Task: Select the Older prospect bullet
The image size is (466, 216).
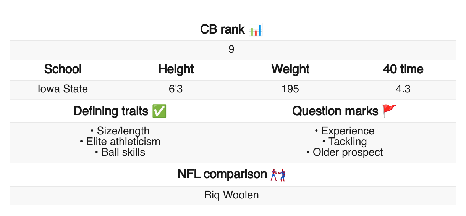Action: tap(345, 152)
